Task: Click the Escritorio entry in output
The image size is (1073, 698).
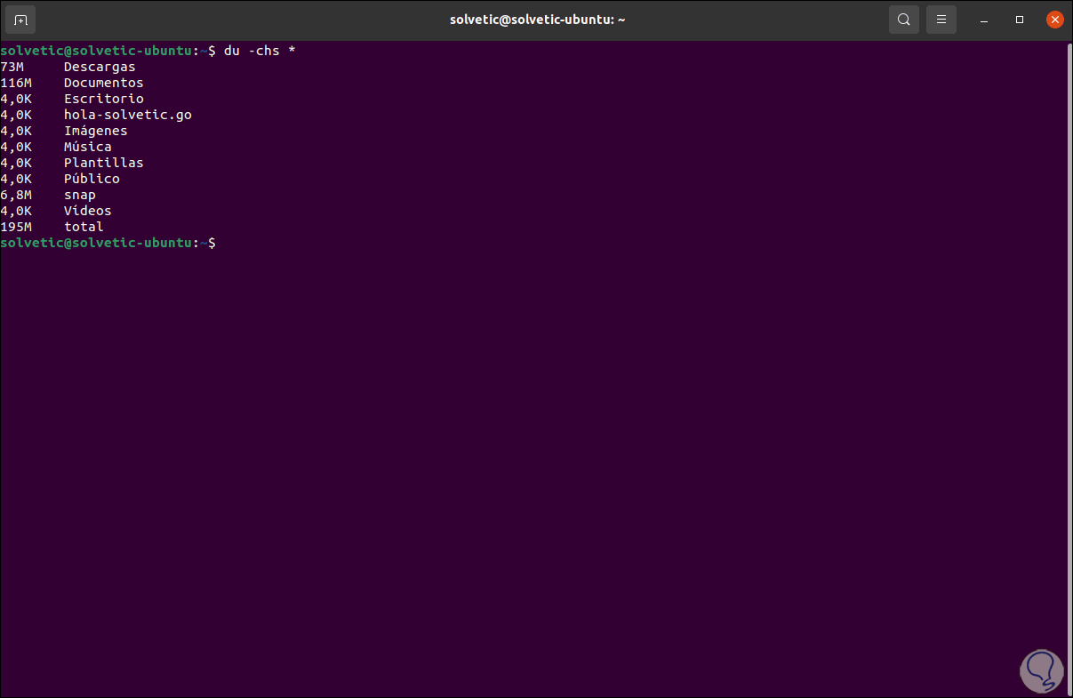Action: [x=103, y=98]
